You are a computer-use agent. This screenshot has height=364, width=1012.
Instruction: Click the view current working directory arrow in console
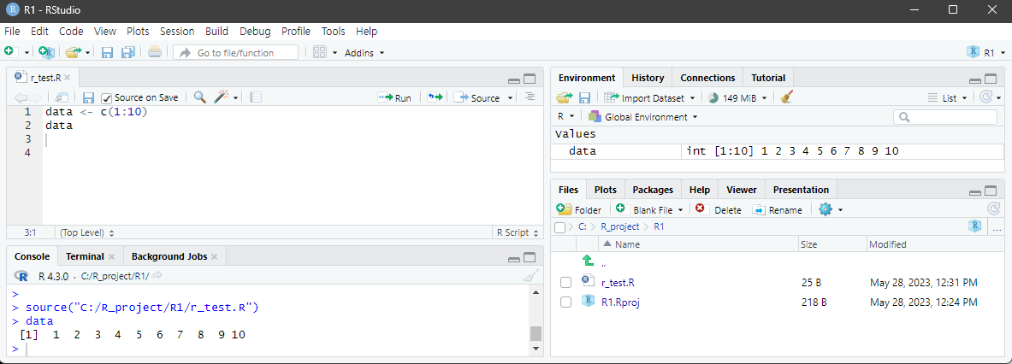coord(157,275)
